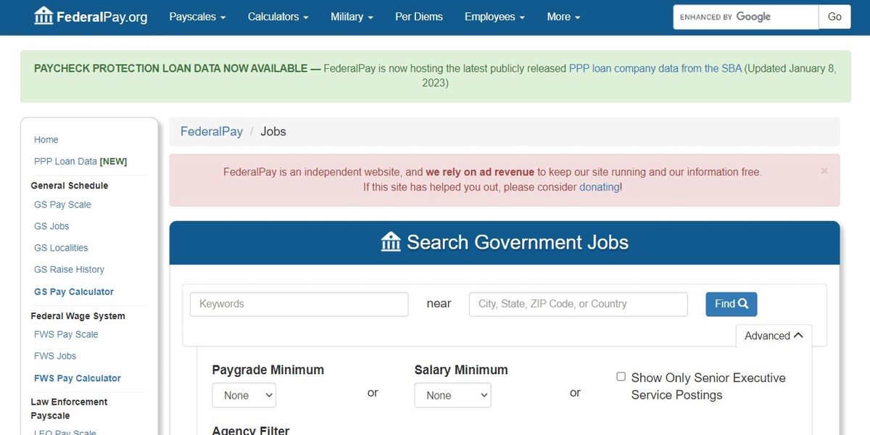Click the donating link
This screenshot has height=435, width=870.
(x=600, y=187)
